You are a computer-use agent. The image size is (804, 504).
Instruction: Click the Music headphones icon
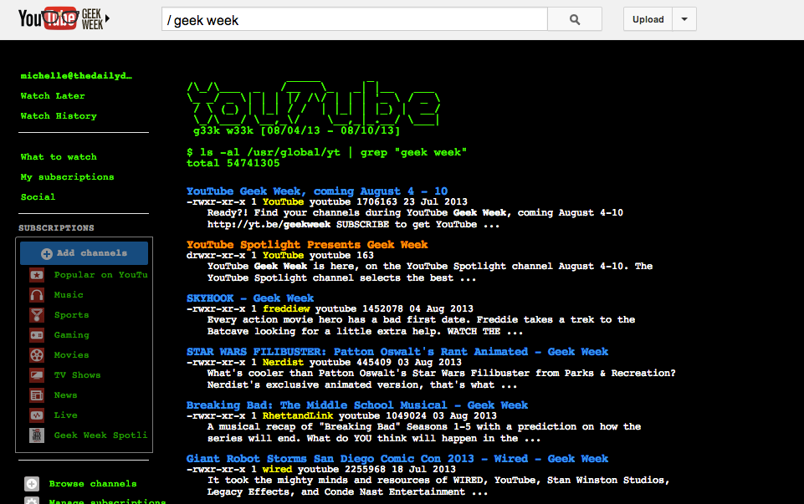coord(37,295)
